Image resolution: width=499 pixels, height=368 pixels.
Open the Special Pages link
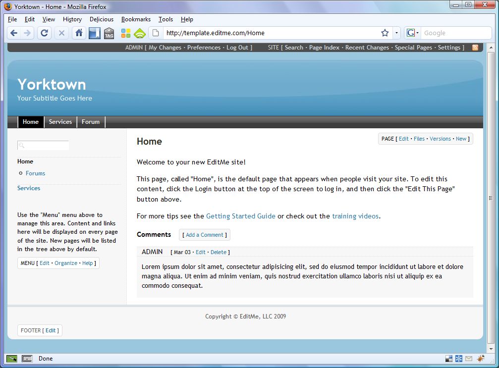(x=413, y=48)
